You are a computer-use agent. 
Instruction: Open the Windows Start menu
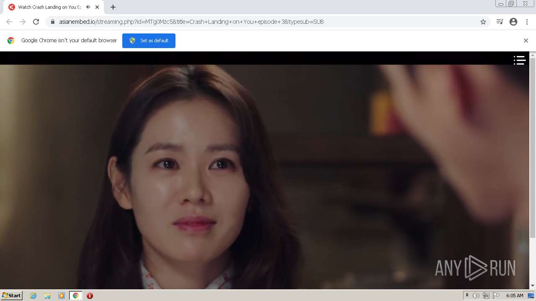pos(11,295)
